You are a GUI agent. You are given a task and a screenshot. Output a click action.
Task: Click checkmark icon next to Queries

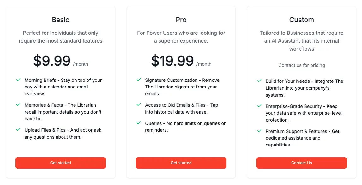click(x=139, y=123)
